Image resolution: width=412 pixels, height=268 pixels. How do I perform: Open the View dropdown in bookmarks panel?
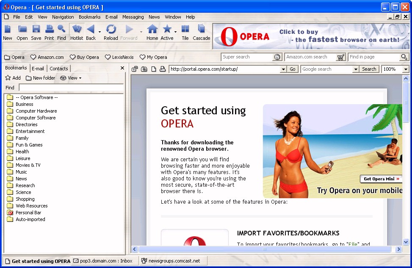pos(71,78)
